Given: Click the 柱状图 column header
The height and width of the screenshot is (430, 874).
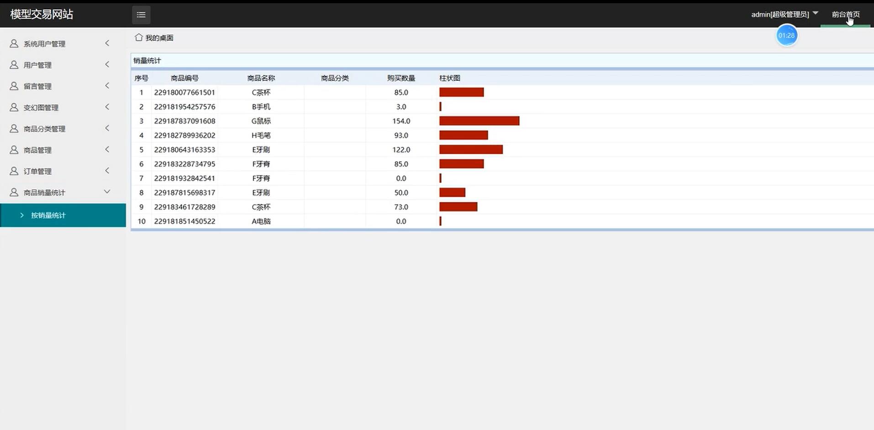Looking at the screenshot, I should tap(450, 78).
